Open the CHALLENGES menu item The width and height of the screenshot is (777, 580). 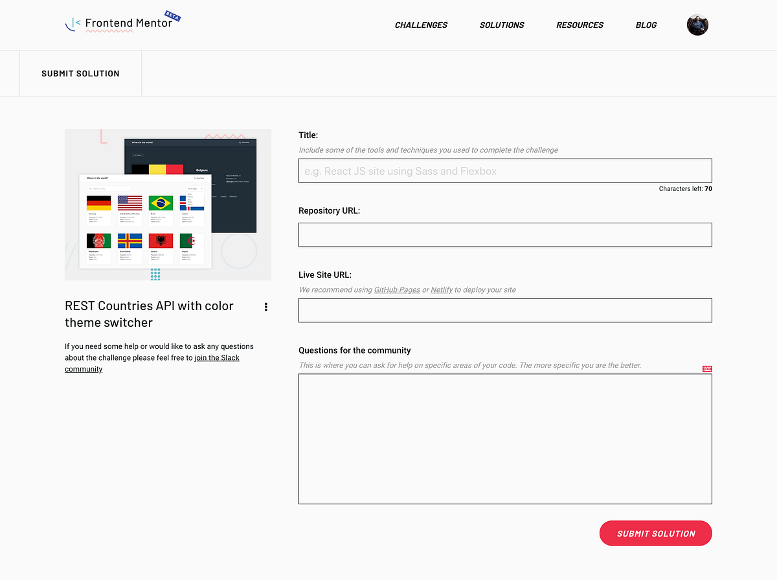[421, 25]
